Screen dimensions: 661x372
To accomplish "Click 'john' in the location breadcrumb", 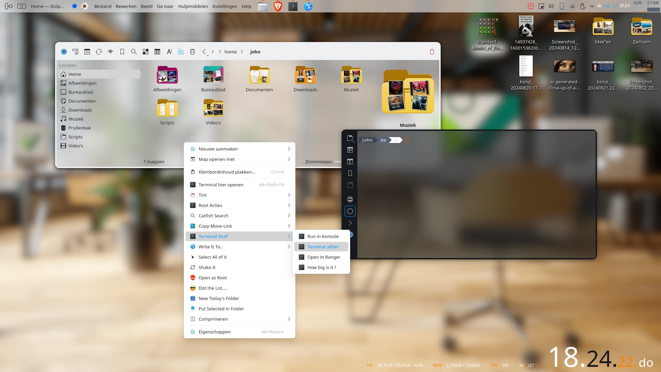I will coord(255,52).
